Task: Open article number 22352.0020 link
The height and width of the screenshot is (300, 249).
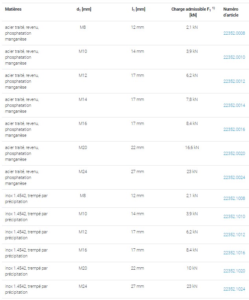Action: (x=234, y=153)
